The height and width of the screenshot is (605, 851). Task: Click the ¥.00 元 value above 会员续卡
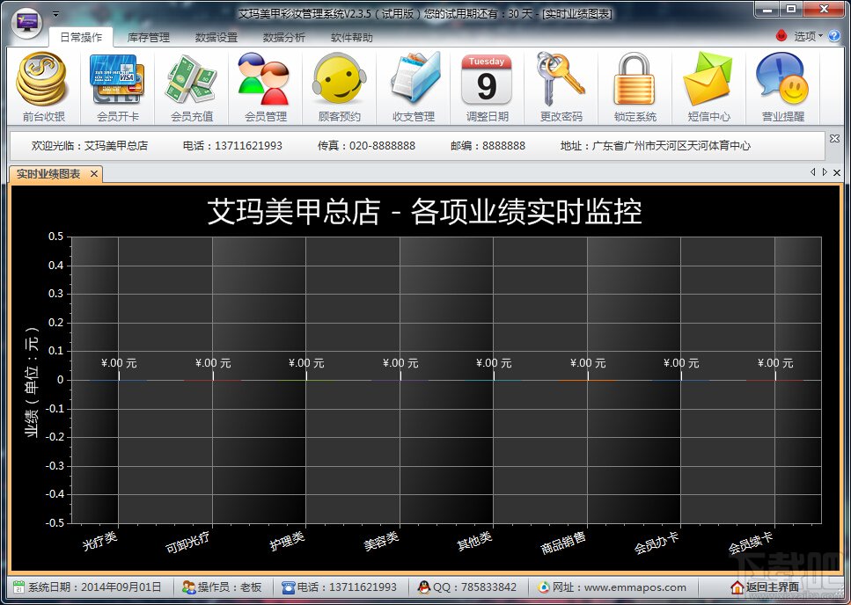pos(775,363)
